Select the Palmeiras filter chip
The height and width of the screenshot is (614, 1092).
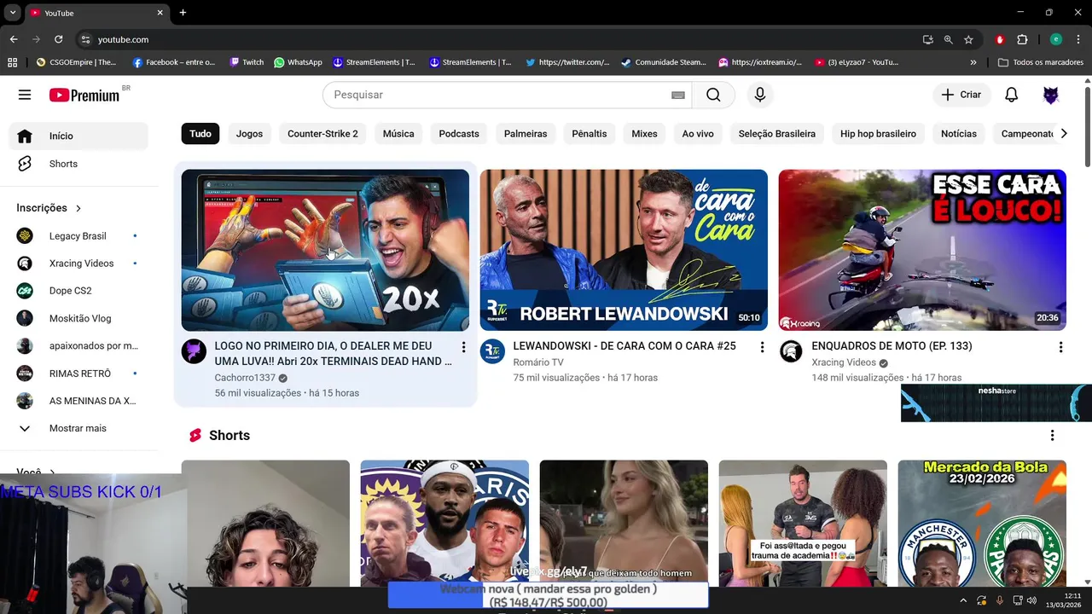pos(526,134)
